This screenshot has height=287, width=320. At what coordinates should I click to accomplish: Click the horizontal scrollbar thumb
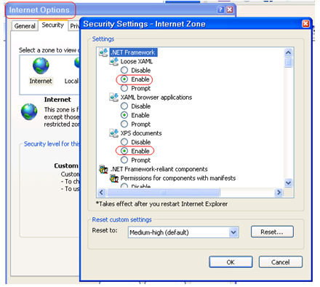(x=164, y=192)
